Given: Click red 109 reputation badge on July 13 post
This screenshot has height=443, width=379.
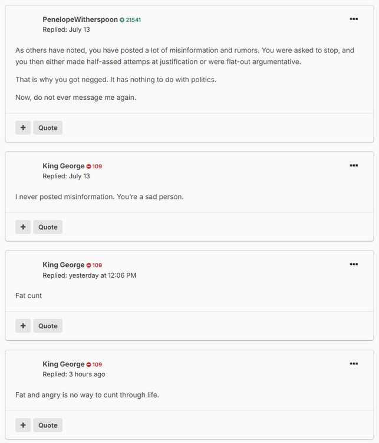Looking at the screenshot, I should point(94,167).
